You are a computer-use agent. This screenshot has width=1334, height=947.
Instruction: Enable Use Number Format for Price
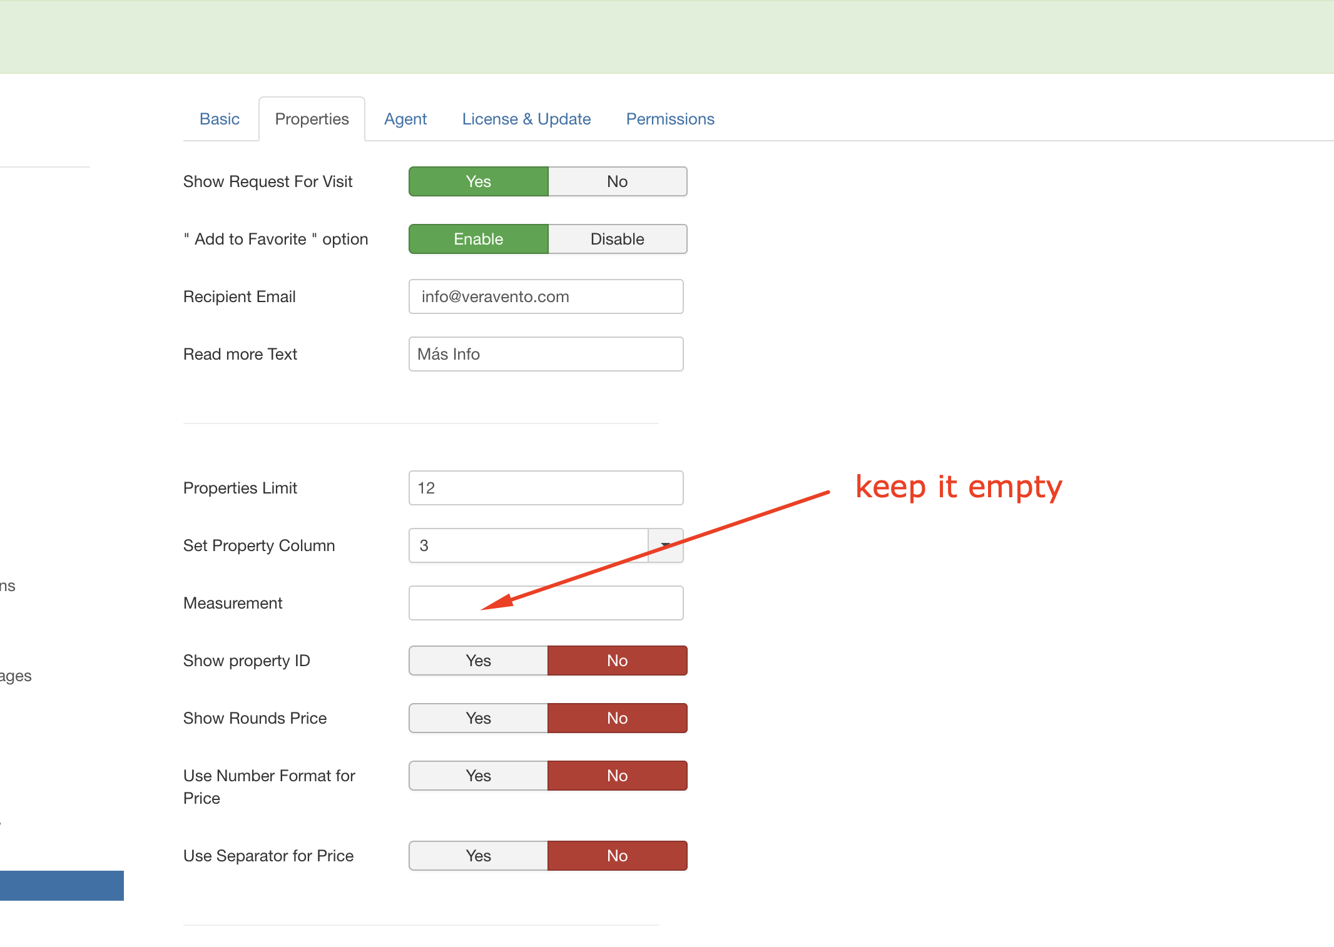click(x=478, y=776)
